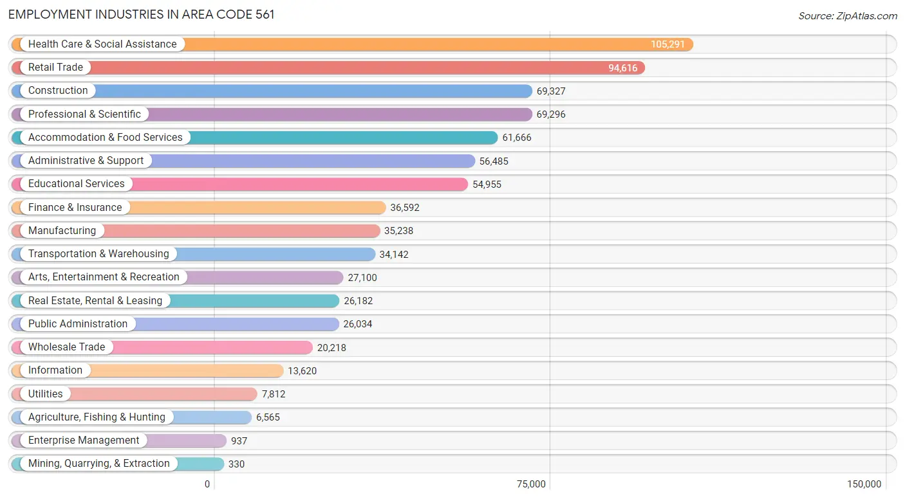This screenshot has width=905, height=499.
Task: Click the 26,034 value
Action: click(x=358, y=324)
